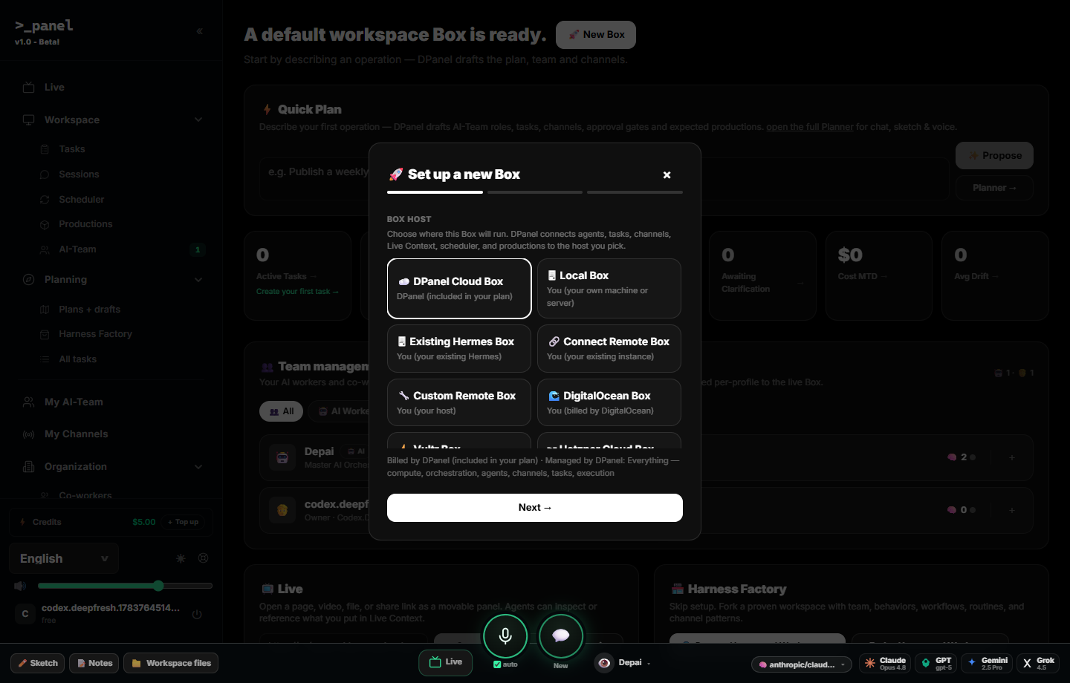The image size is (1070, 683).
Task: Toggle the auto checkbox under the microphone
Action: (497, 664)
